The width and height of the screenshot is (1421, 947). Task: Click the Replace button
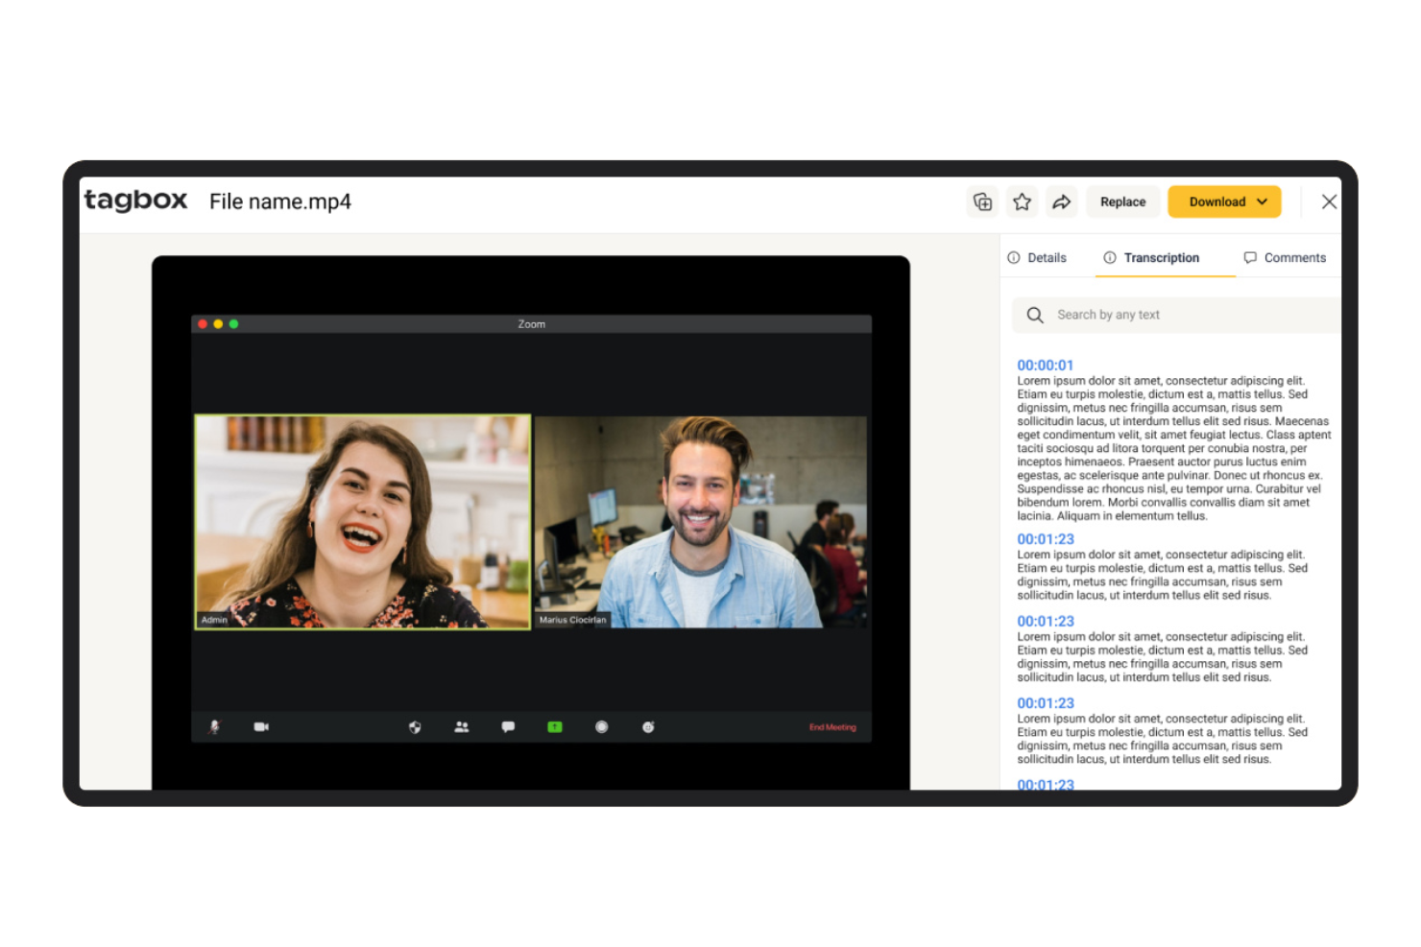click(1122, 201)
